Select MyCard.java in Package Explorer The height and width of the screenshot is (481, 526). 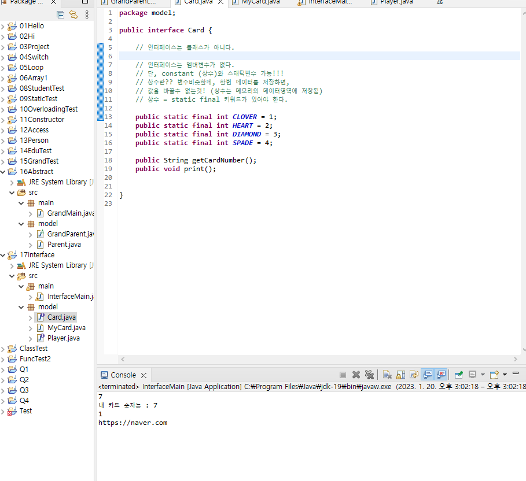coord(67,327)
